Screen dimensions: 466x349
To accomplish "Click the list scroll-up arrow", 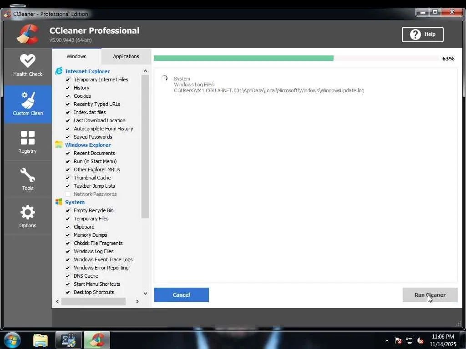I will pos(145,71).
